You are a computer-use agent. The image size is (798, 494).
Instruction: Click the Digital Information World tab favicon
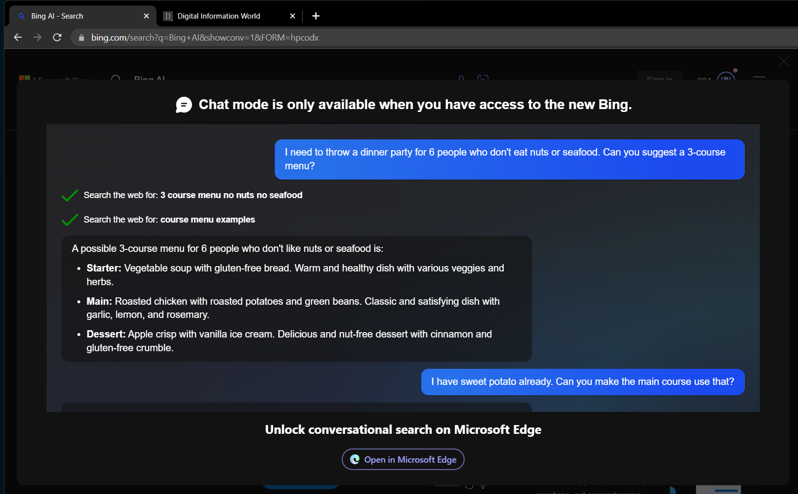168,16
